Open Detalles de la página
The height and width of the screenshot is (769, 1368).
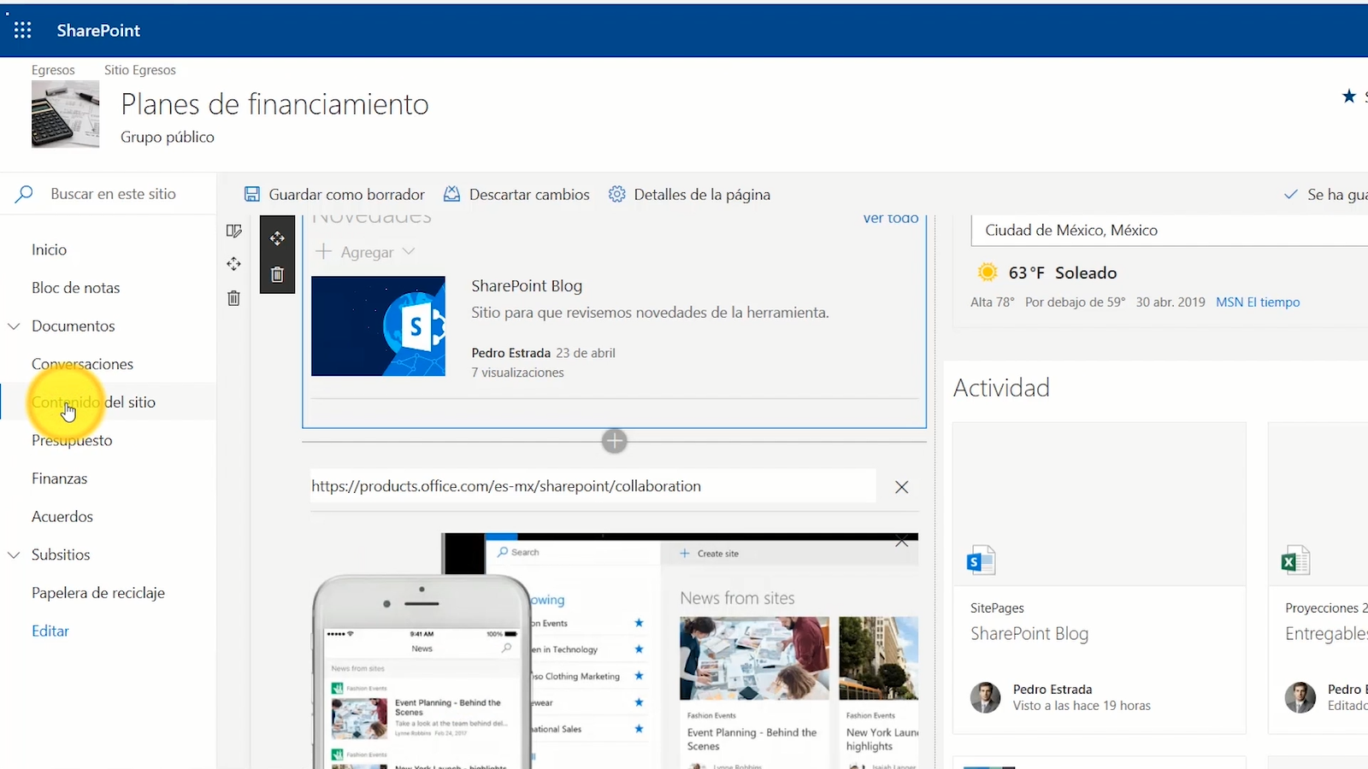click(x=702, y=194)
